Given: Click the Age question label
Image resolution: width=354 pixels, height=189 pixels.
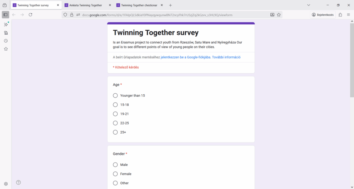Looking at the screenshot, I should click(x=116, y=85).
